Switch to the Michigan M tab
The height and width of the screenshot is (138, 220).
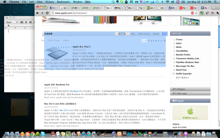click(x=151, y=8)
